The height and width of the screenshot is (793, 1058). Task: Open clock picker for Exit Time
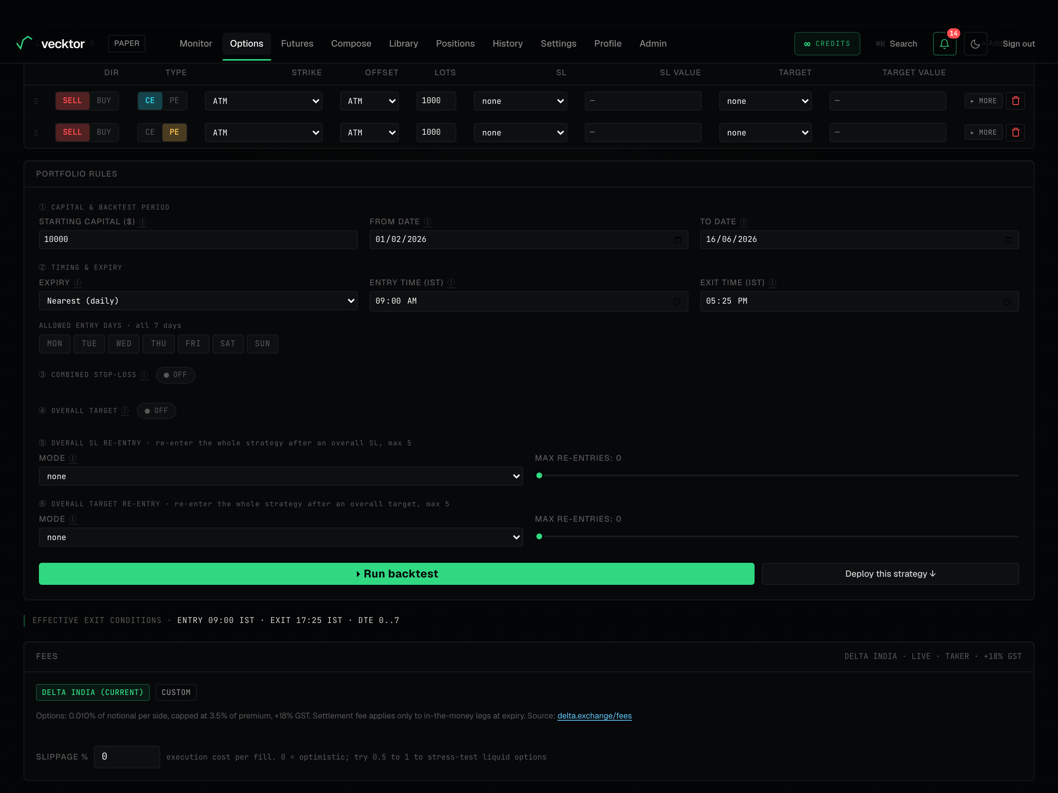click(1007, 301)
